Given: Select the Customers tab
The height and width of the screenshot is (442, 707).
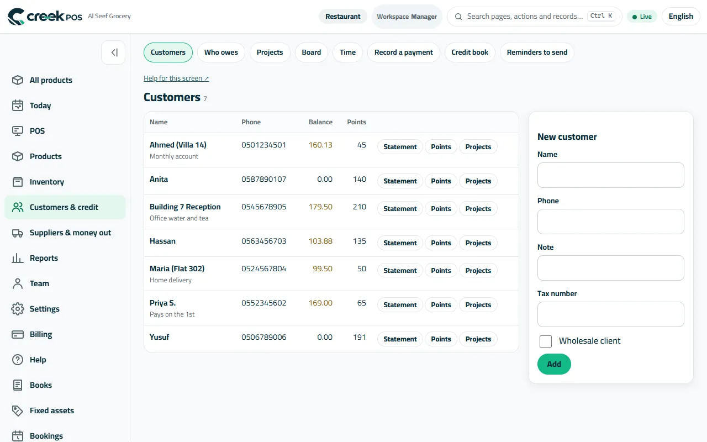Looking at the screenshot, I should point(168,52).
